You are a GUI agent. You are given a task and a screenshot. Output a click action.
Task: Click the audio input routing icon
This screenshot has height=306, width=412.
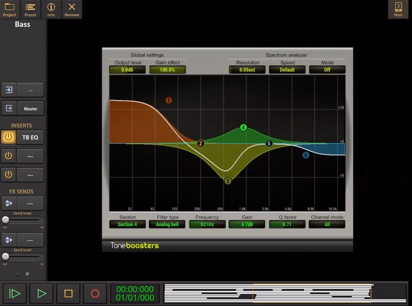pos(9,89)
